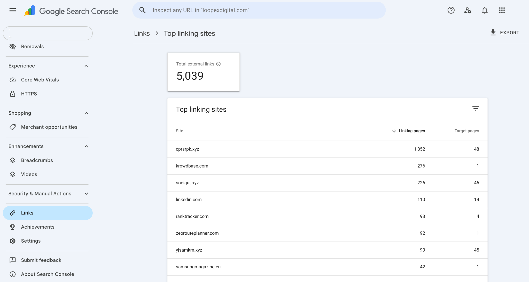
Task: Open Settings from the sidebar
Action: (48, 241)
